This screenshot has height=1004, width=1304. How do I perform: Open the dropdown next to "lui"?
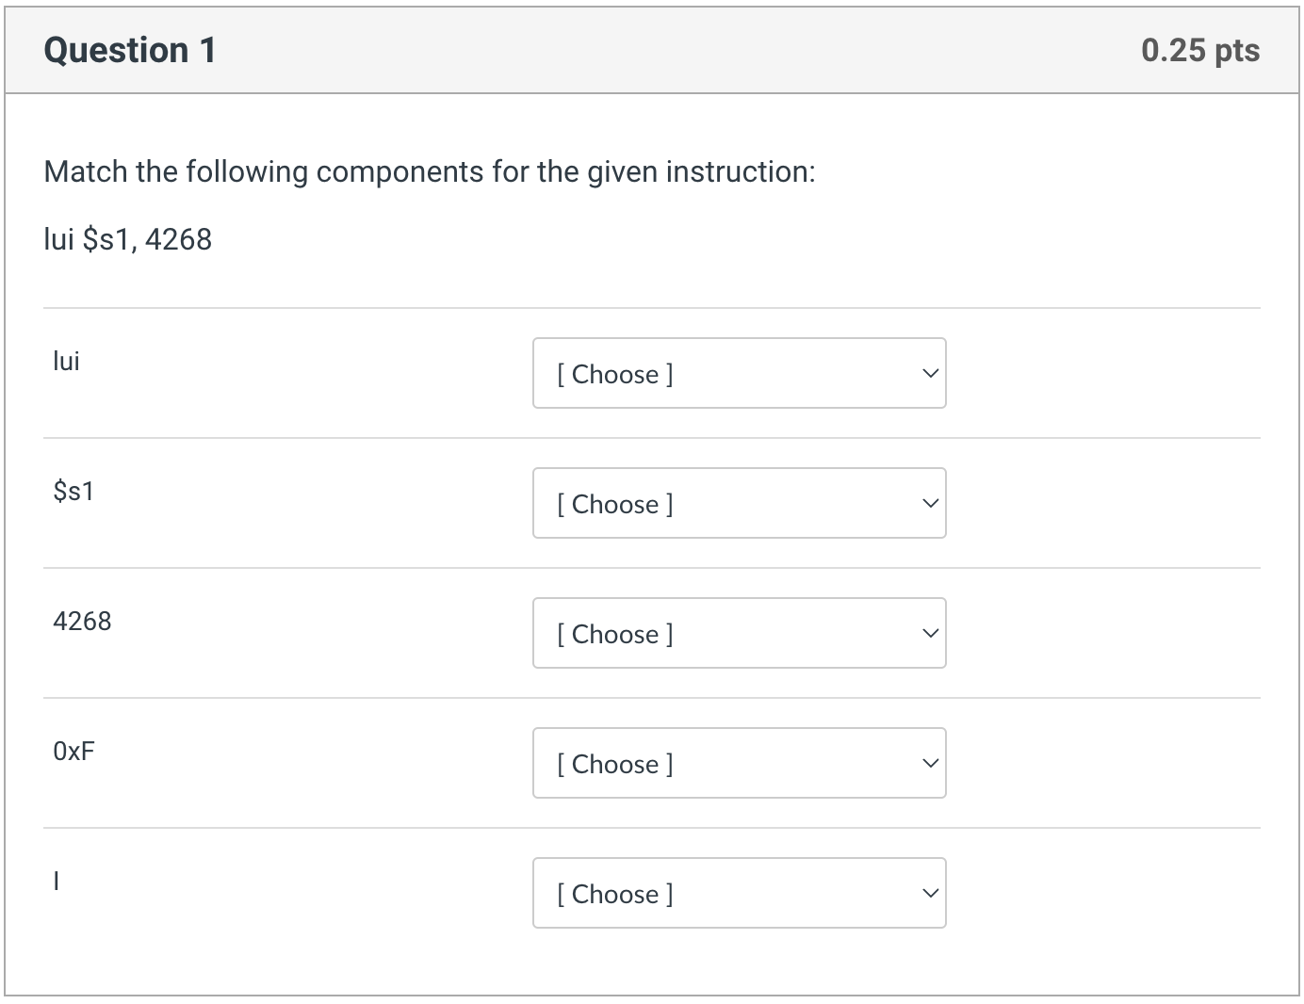coord(739,373)
